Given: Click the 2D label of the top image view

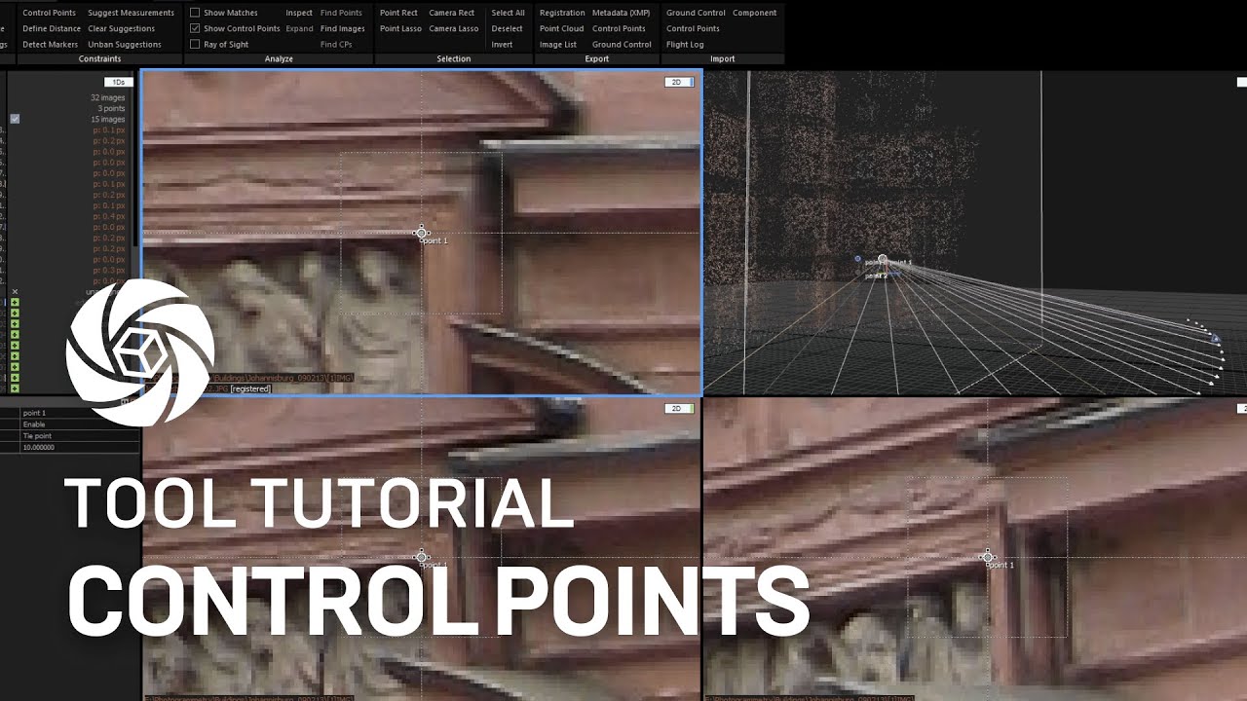Looking at the screenshot, I should click(677, 82).
